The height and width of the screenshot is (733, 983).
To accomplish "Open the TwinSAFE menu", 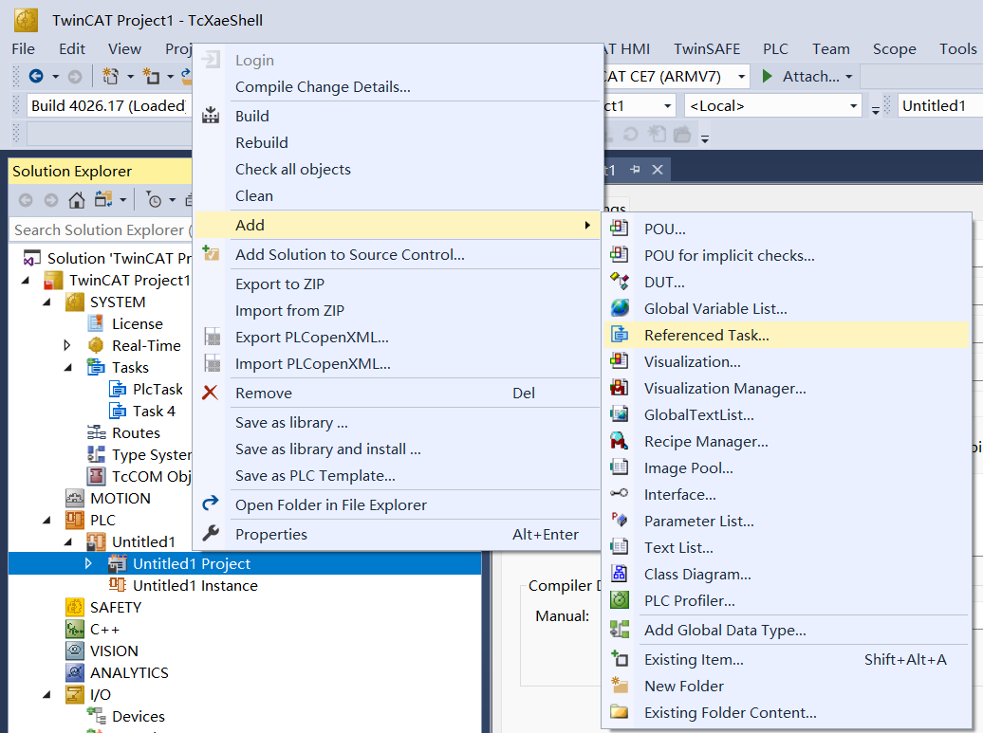I will coord(707,49).
